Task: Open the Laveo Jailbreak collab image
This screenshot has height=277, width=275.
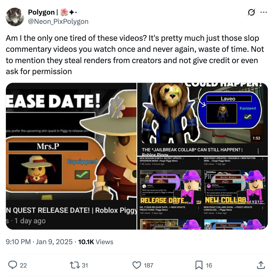Action: click(x=203, y=119)
